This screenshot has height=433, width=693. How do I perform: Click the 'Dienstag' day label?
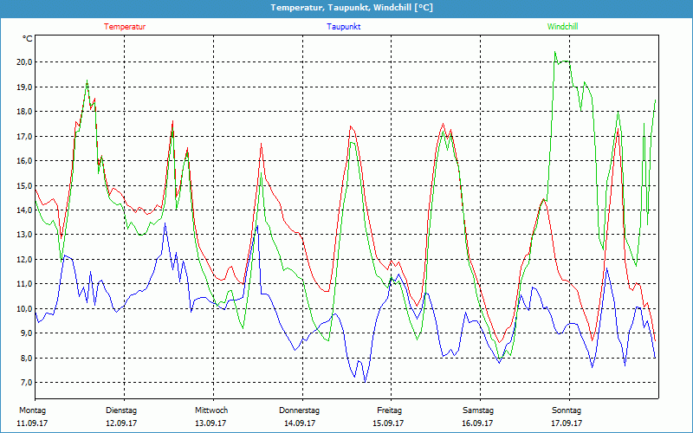[121, 410]
